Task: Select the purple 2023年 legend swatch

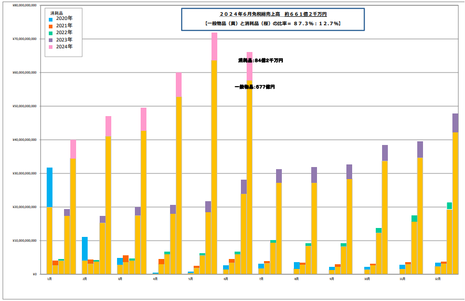Action: tap(51, 40)
